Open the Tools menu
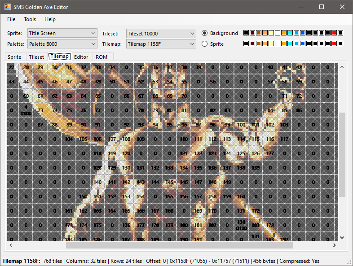This screenshot has width=353, height=266. [30, 19]
